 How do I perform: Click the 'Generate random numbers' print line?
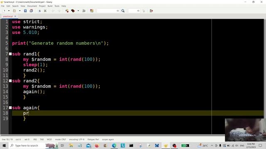tap(60, 43)
